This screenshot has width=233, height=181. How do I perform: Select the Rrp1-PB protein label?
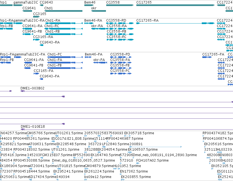click(x=7, y=60)
